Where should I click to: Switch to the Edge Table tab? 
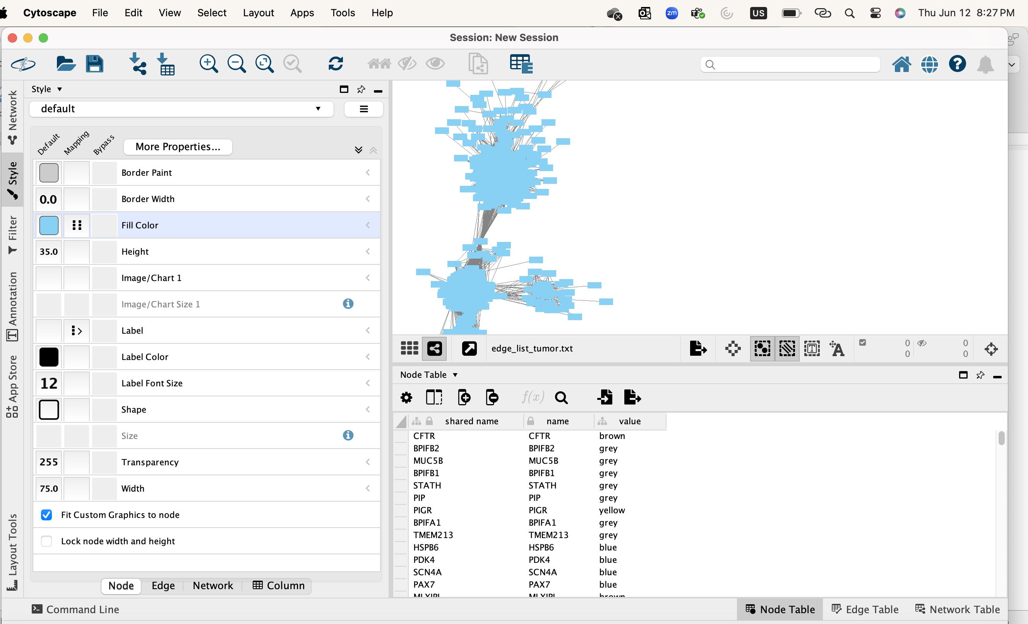865,609
